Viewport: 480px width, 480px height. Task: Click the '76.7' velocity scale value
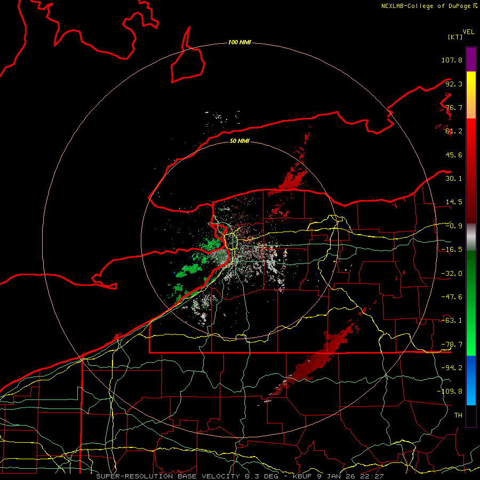(454, 107)
